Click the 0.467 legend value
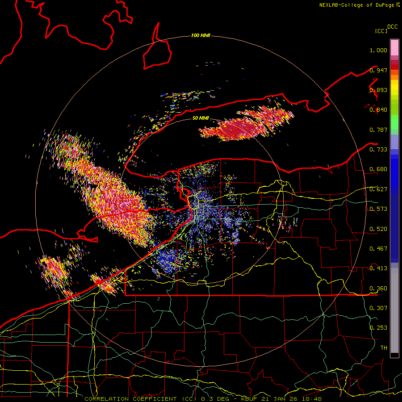402x402 pixels. 378,249
